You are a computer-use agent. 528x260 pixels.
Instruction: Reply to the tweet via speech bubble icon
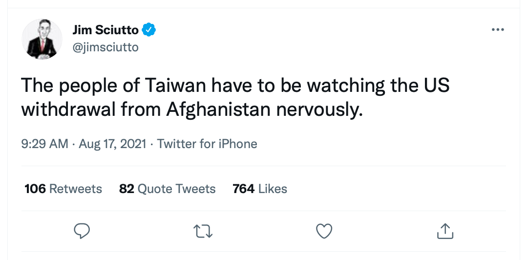(x=82, y=231)
